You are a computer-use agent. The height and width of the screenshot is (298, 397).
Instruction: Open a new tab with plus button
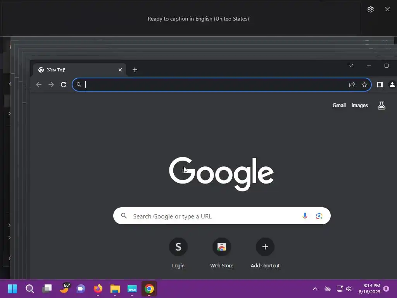coord(135,70)
